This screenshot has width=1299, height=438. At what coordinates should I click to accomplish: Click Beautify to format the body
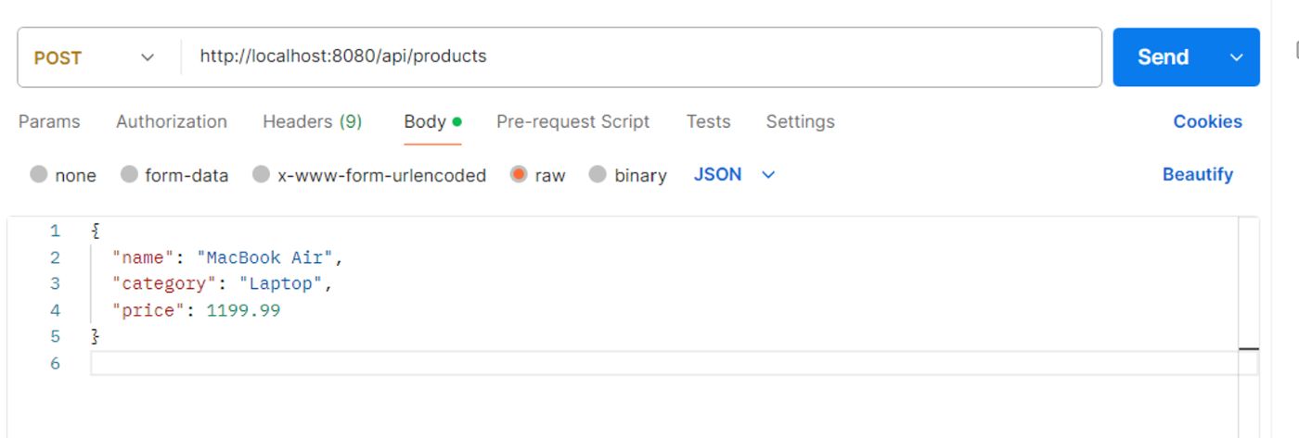coord(1197,174)
